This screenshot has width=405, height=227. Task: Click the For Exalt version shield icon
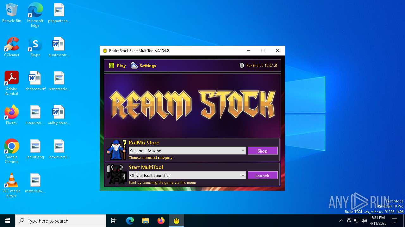[242, 66]
